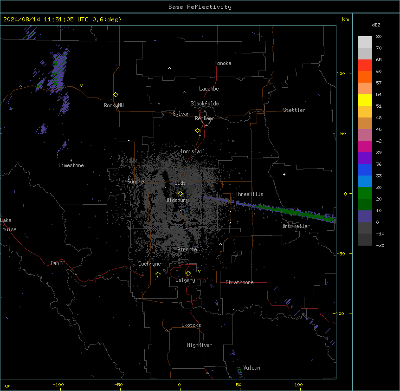Click the Base_Reflectivity title
The height and width of the screenshot is (391, 400).
pos(200,7)
